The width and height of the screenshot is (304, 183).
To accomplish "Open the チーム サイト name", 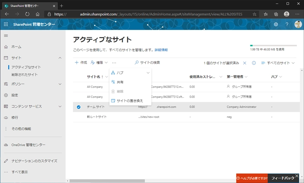I will (x=96, y=107).
